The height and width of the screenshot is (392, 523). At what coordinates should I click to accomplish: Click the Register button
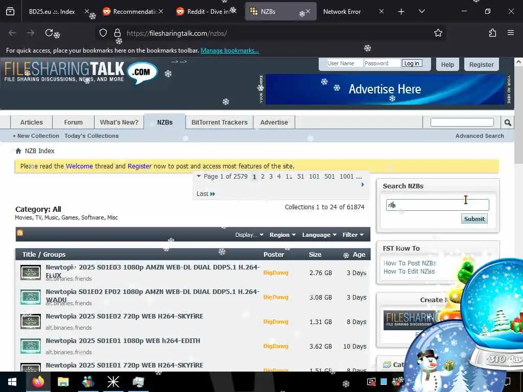pyautogui.click(x=481, y=64)
